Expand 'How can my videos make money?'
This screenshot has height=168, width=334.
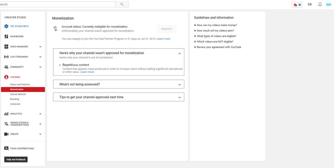tap(215, 25)
